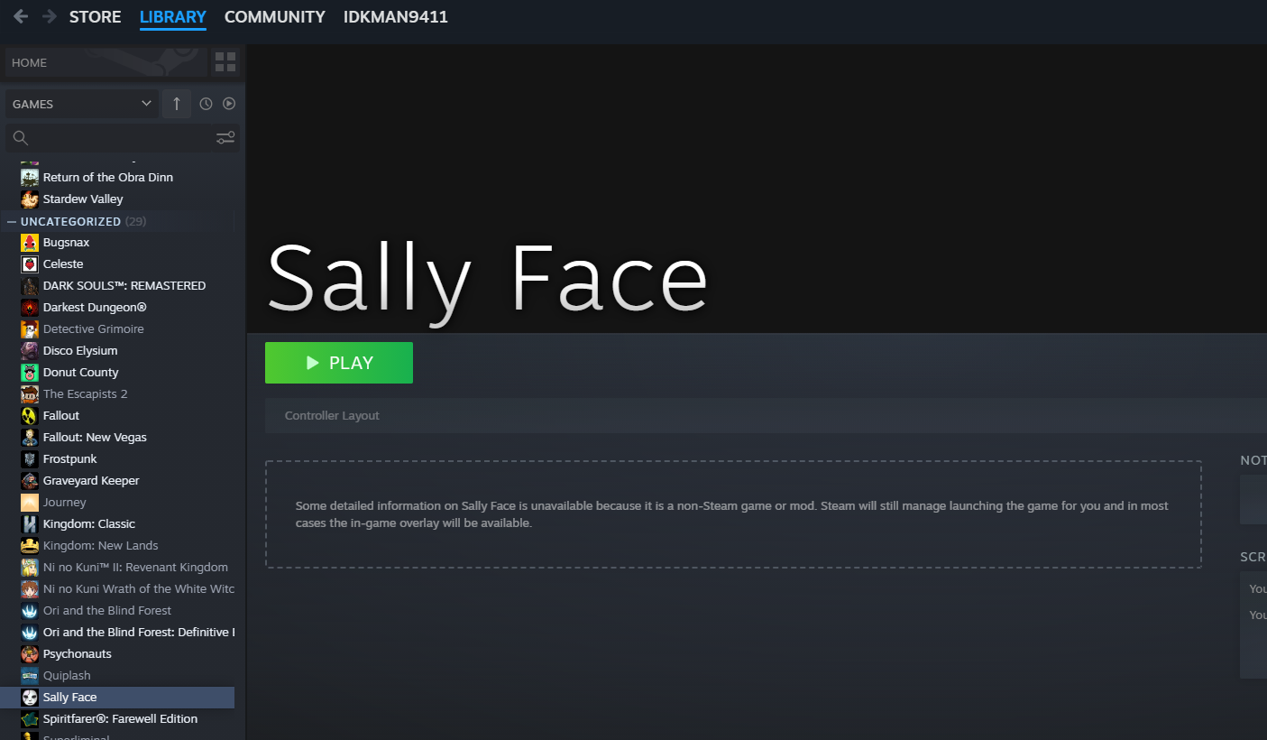Click the Psychonauts game icon

point(30,654)
